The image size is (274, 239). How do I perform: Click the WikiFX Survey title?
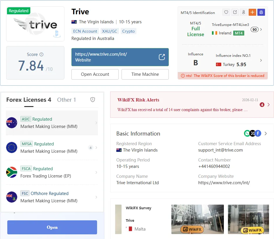pyautogui.click(x=138, y=208)
